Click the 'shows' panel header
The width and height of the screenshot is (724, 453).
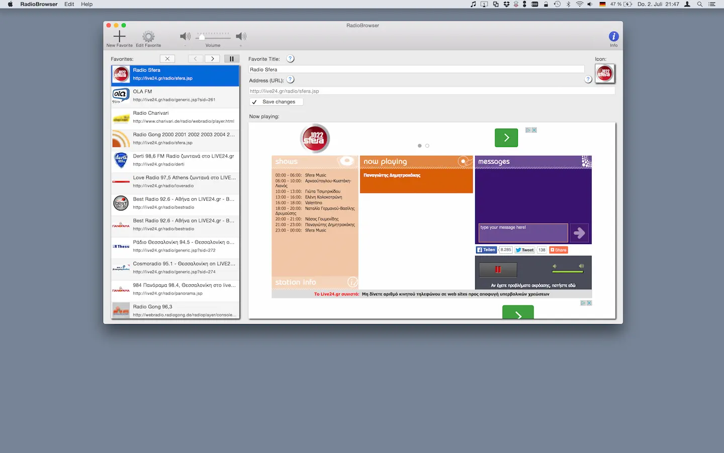click(315, 162)
